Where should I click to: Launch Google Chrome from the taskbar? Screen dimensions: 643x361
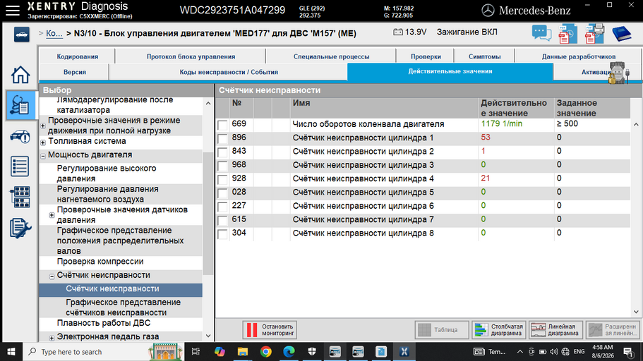[x=265, y=352]
